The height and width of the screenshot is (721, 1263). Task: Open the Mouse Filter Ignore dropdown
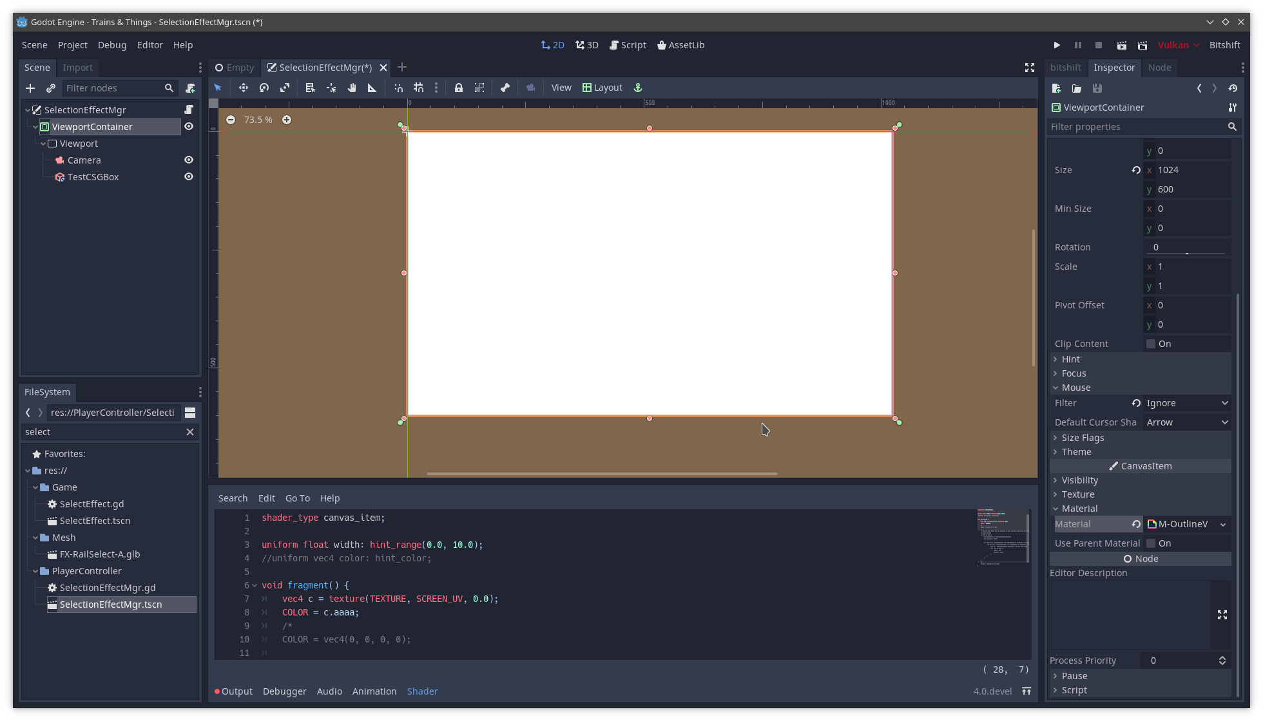(x=1187, y=403)
